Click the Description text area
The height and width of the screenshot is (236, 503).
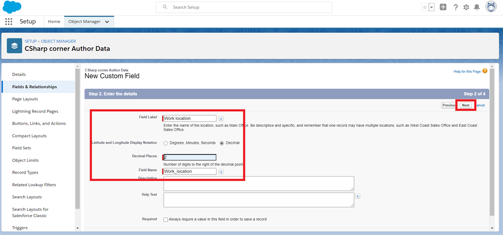[x=258, y=183]
